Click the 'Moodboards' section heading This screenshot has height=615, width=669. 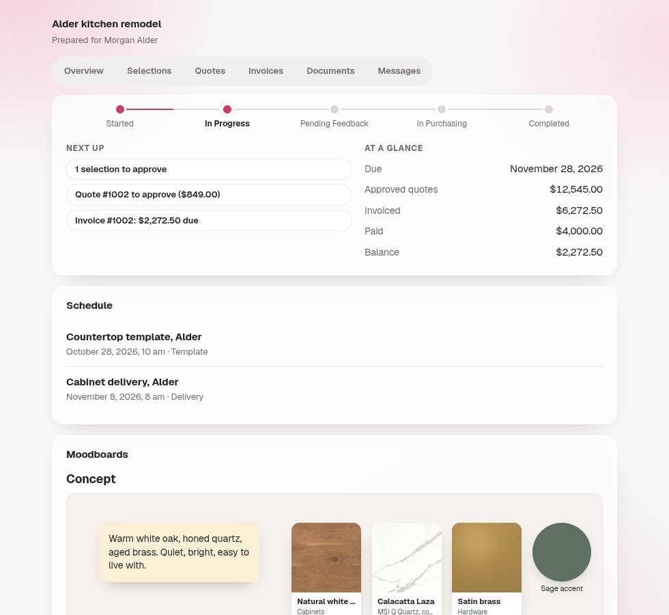(97, 454)
